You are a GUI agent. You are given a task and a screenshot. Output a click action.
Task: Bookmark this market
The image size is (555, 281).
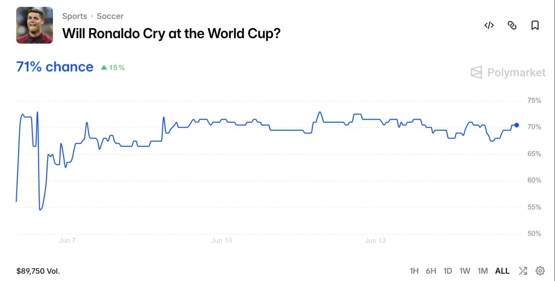(x=535, y=26)
